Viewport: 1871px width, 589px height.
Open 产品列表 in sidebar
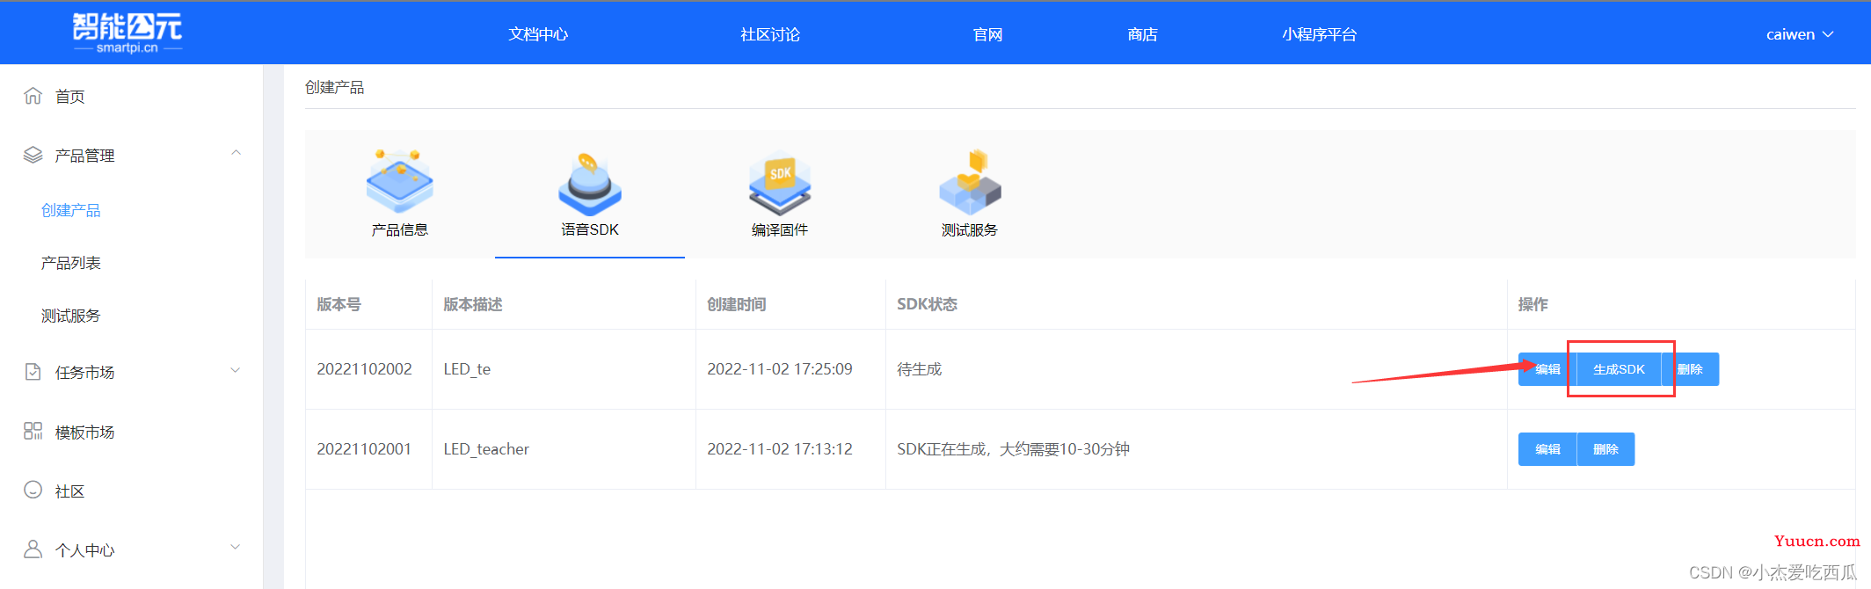[71, 264]
